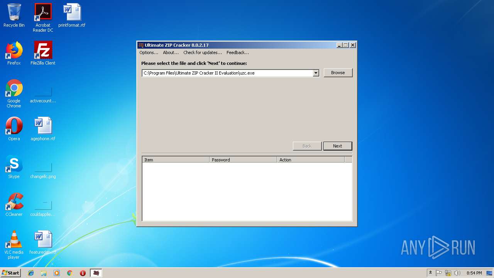The image size is (494, 278).
Task: Open the Feedback menu
Action: click(x=238, y=53)
